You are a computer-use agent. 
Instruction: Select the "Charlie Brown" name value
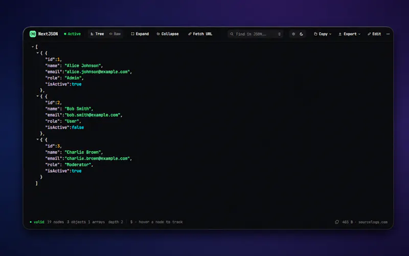click(x=83, y=152)
